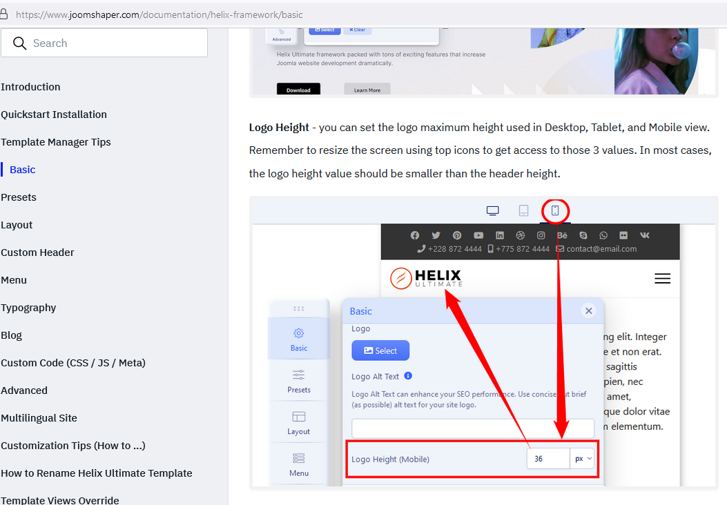Navigate to Custom Code (CSS / JS / Meta)
Viewport: 727px width, 505px height.
(x=73, y=363)
